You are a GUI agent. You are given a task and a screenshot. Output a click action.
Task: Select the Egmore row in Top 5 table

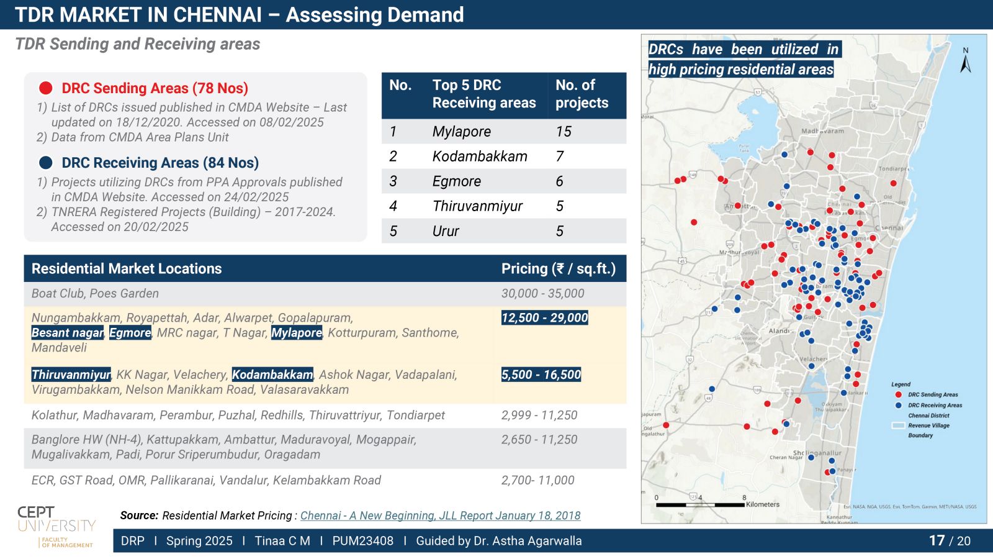click(503, 181)
